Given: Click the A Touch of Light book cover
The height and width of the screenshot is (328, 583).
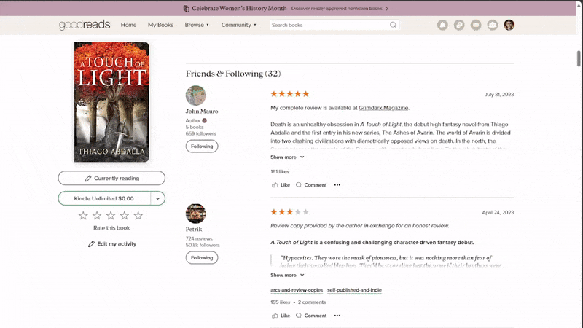Looking at the screenshot, I should [111, 102].
